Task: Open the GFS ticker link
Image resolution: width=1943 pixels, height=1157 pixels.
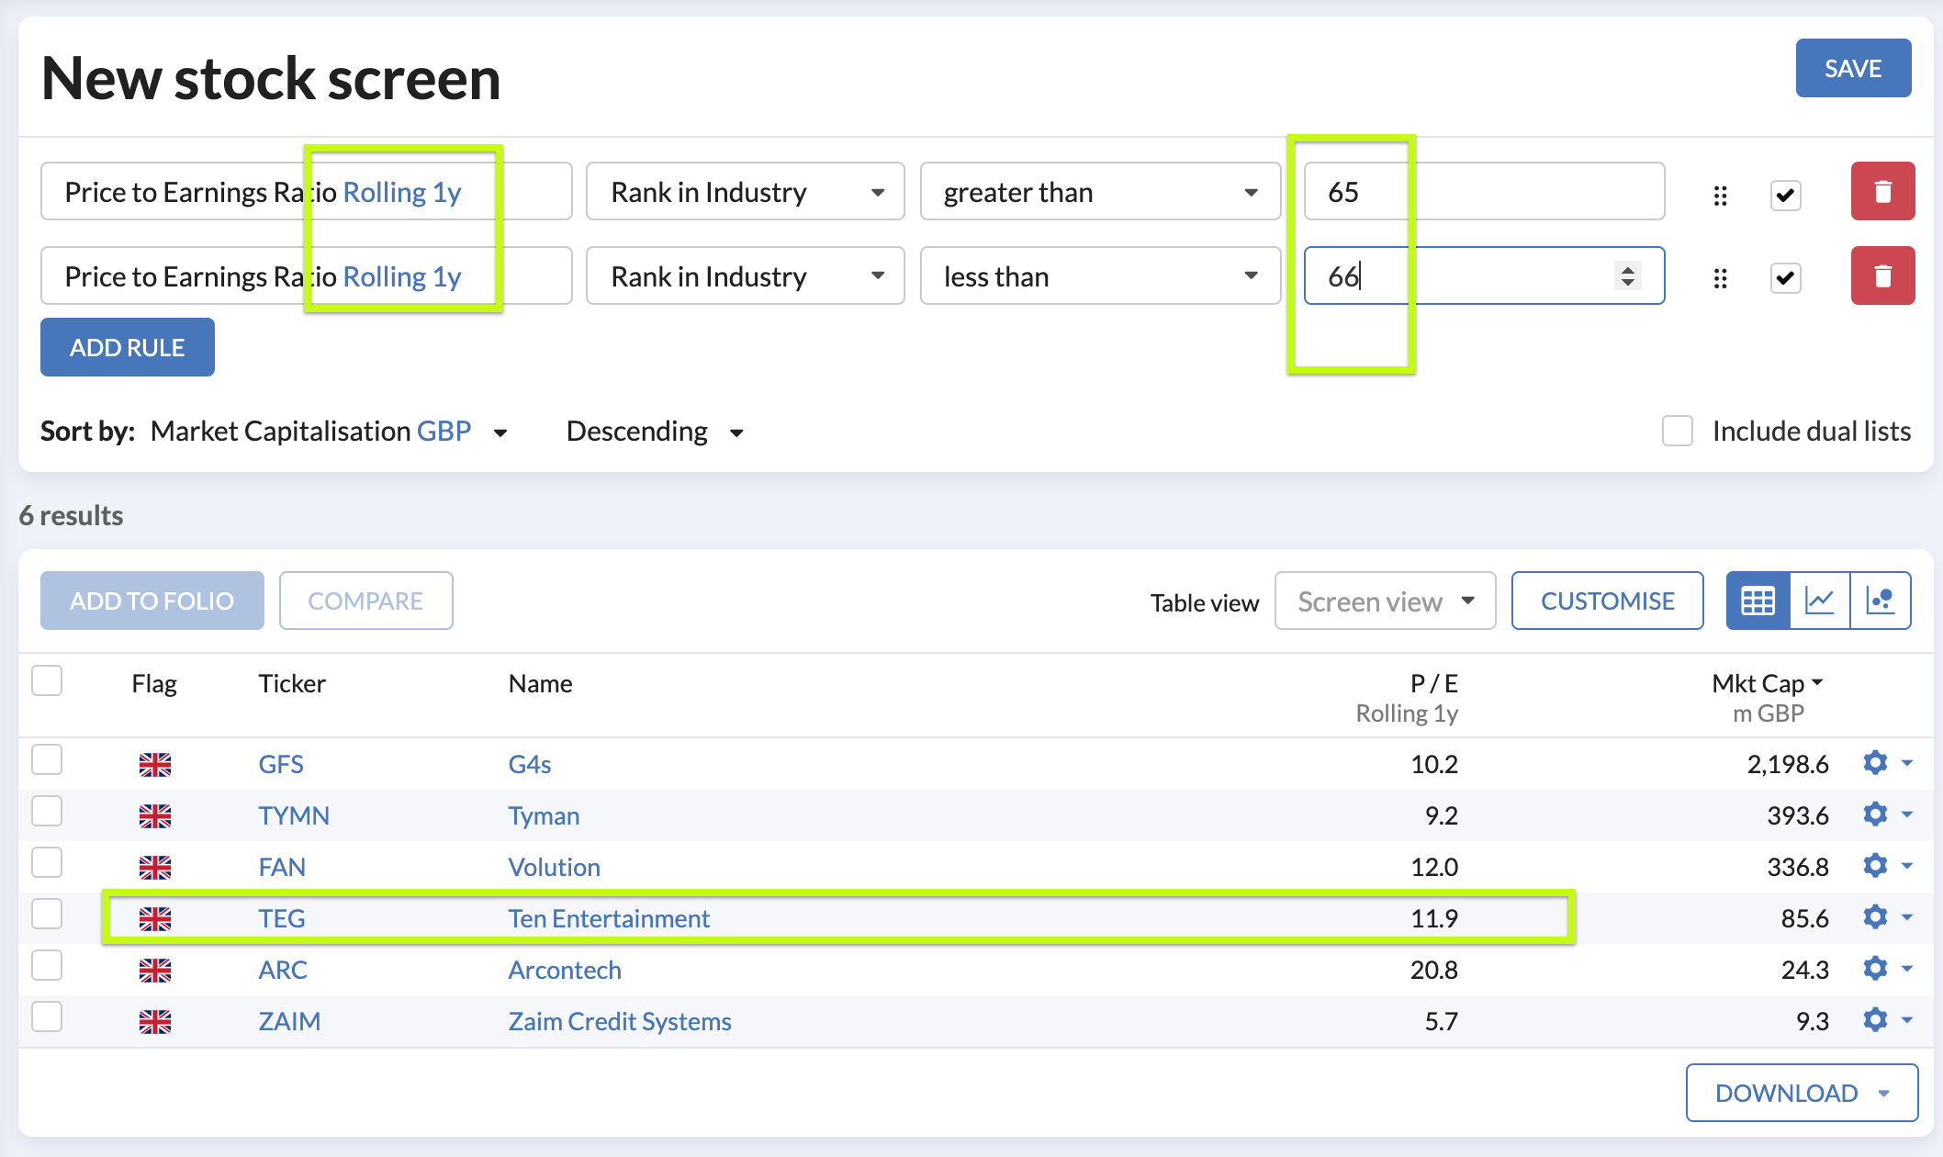Action: point(281,764)
